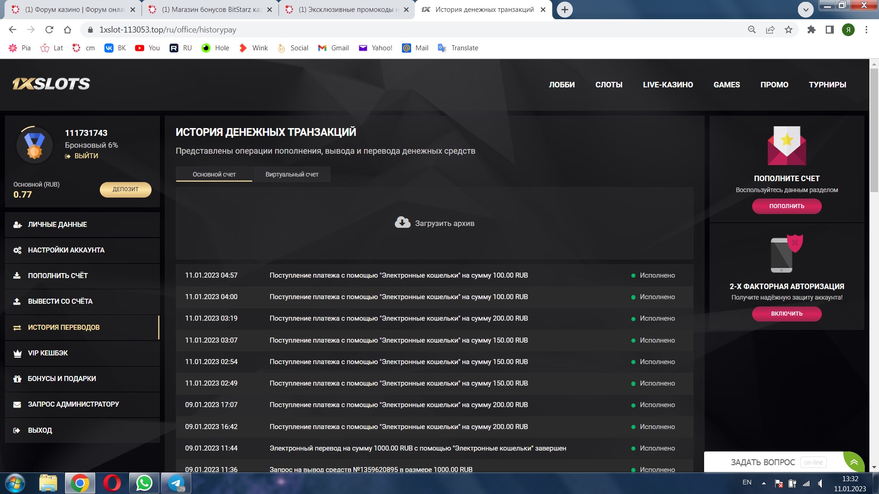Click the browser address bar URL
879x494 pixels.
click(x=168, y=30)
